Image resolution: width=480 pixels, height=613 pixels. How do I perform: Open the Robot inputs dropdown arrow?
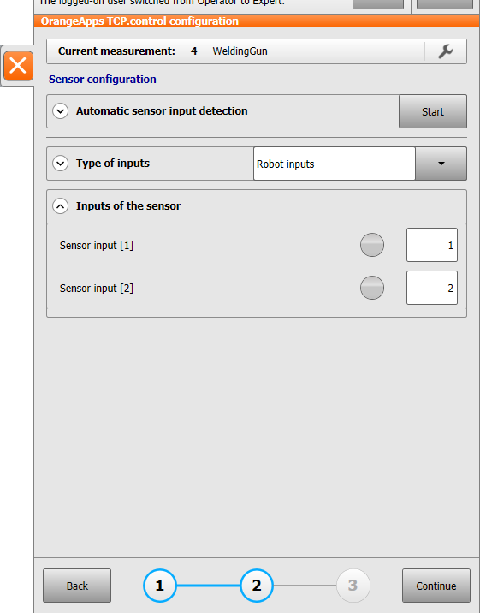coord(441,164)
